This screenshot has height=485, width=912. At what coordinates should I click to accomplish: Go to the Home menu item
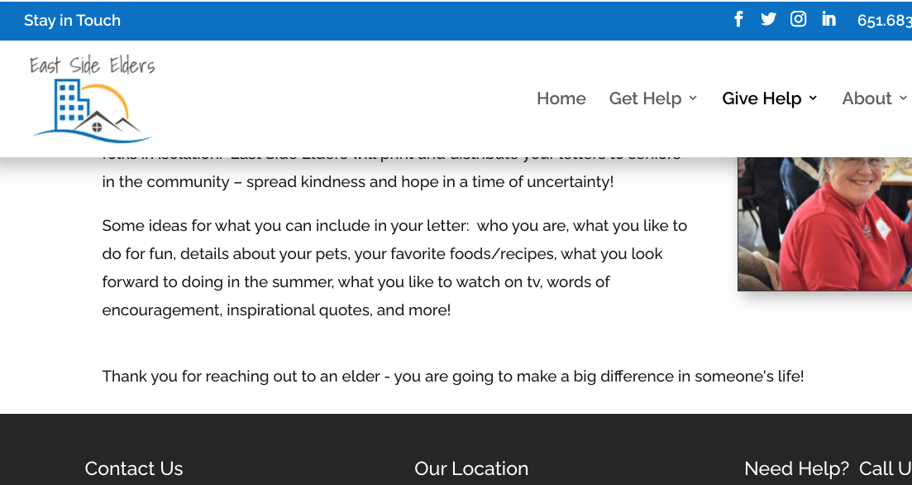561,98
